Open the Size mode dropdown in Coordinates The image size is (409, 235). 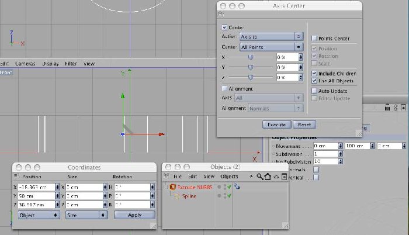coord(86,215)
